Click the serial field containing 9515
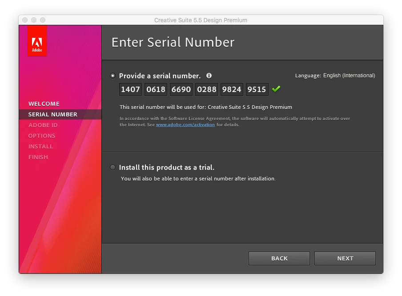The height and width of the screenshot is (296, 402). (257, 89)
